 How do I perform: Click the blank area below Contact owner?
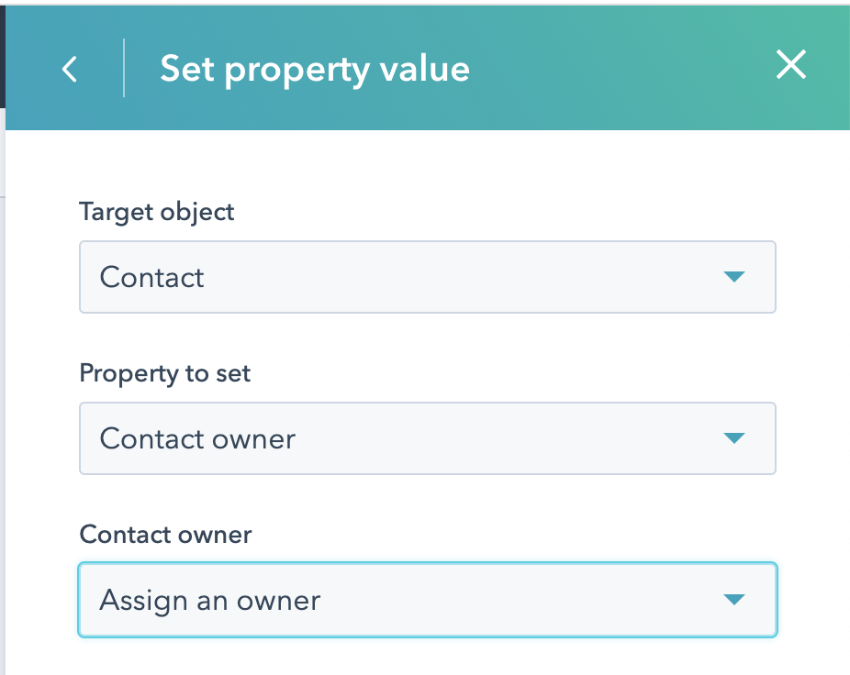[427, 658]
